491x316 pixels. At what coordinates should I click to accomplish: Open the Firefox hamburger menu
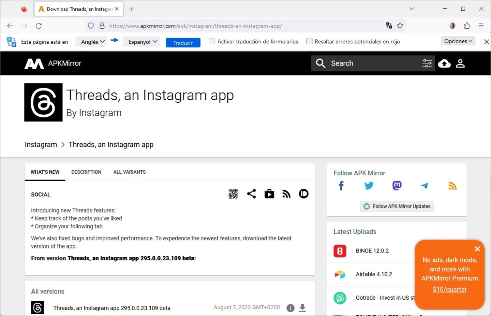pos(481,26)
